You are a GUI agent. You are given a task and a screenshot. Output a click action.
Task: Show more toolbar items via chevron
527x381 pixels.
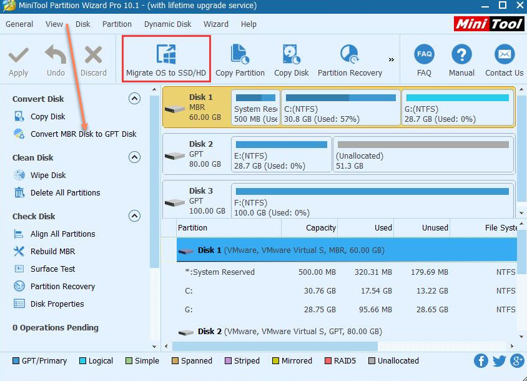click(392, 60)
